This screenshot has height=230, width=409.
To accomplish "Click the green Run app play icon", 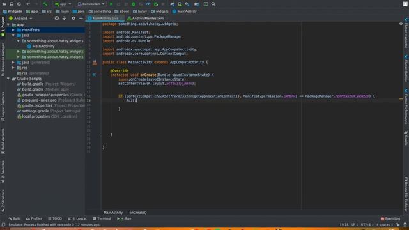I will click(111, 4).
